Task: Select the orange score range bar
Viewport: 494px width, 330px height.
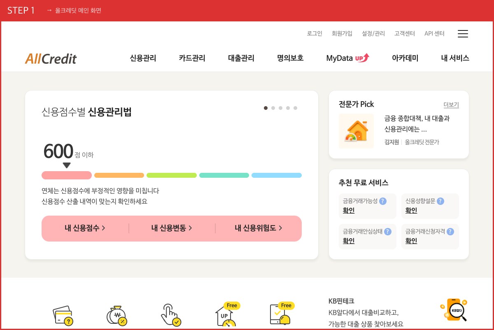Action: 119,175
